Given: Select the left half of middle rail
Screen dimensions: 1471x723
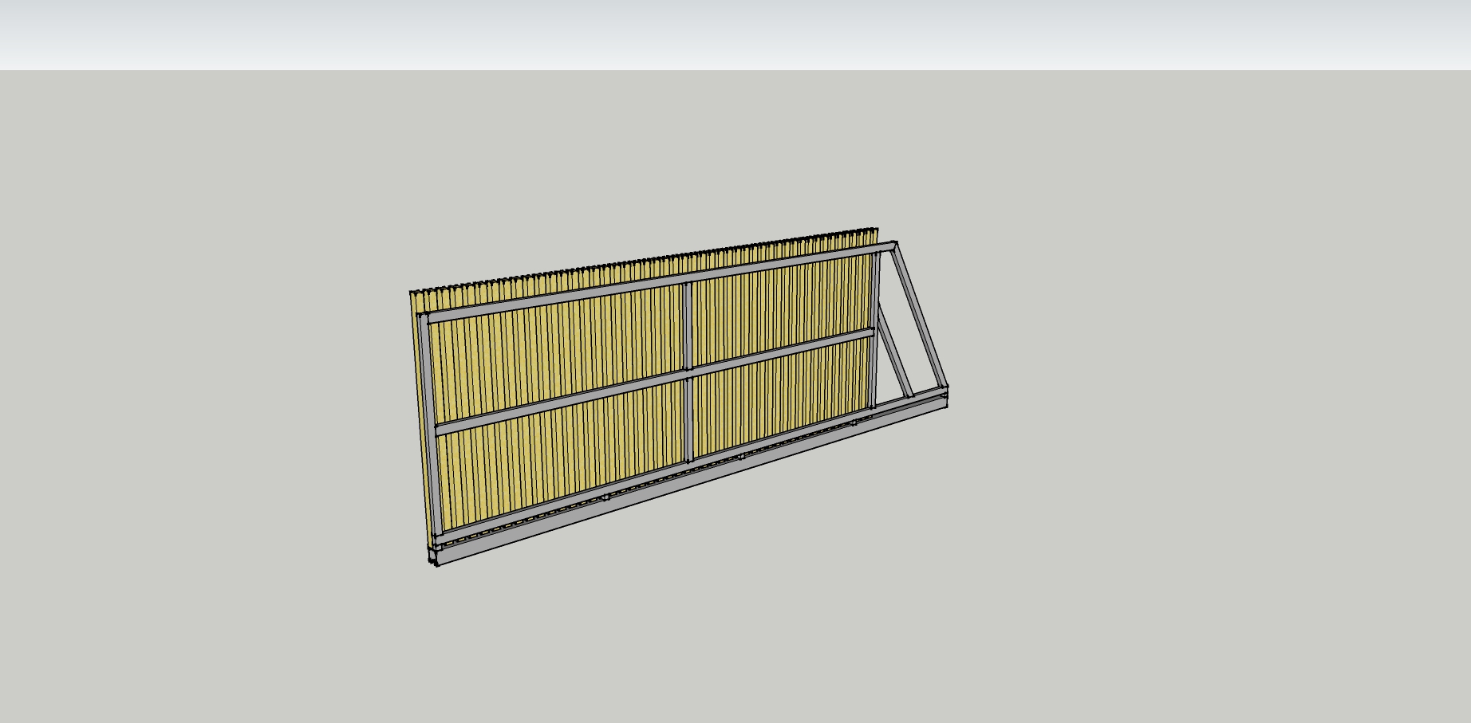Looking at the screenshot, I should point(558,403).
